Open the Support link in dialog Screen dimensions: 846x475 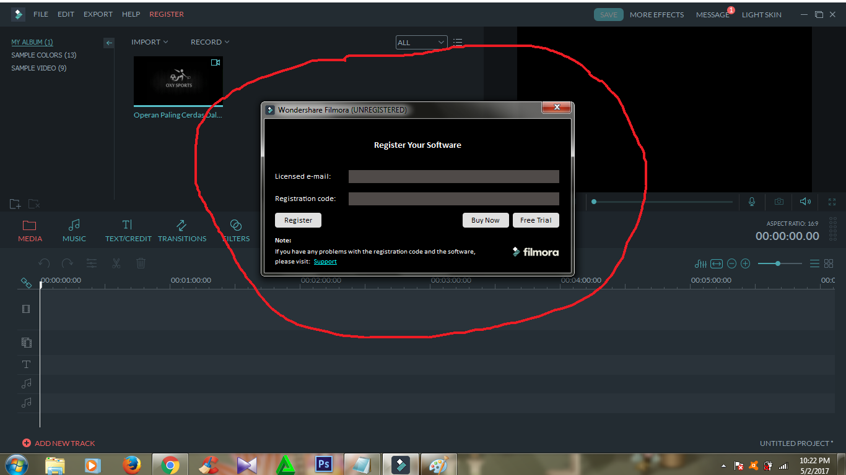[x=325, y=262]
